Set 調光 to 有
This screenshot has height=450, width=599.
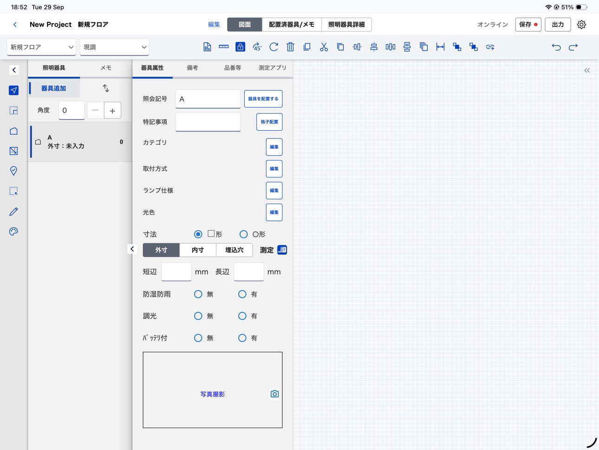click(x=242, y=316)
